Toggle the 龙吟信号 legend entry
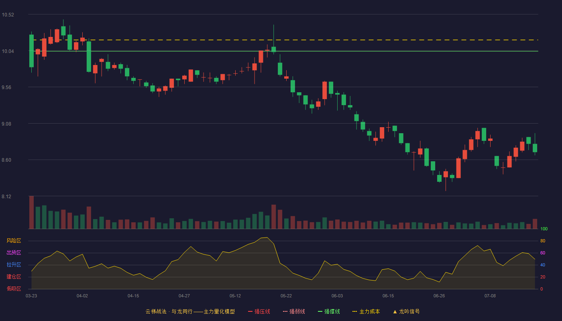The width and height of the screenshot is (562, 321). click(406, 311)
